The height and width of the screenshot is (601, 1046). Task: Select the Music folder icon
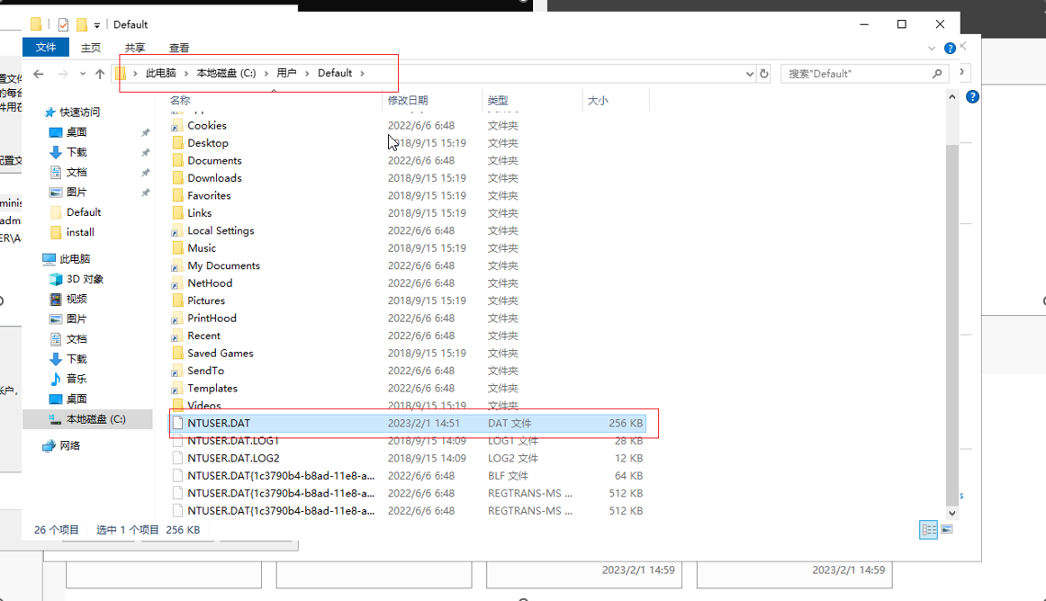(177, 248)
